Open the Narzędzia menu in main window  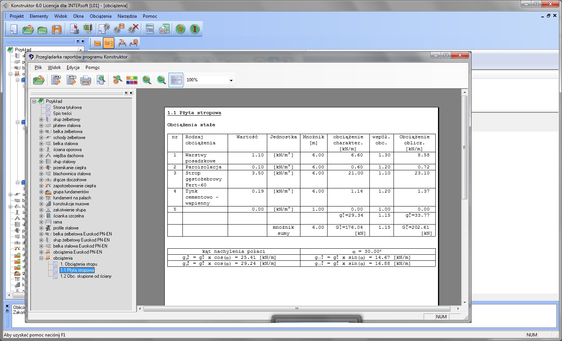[127, 16]
